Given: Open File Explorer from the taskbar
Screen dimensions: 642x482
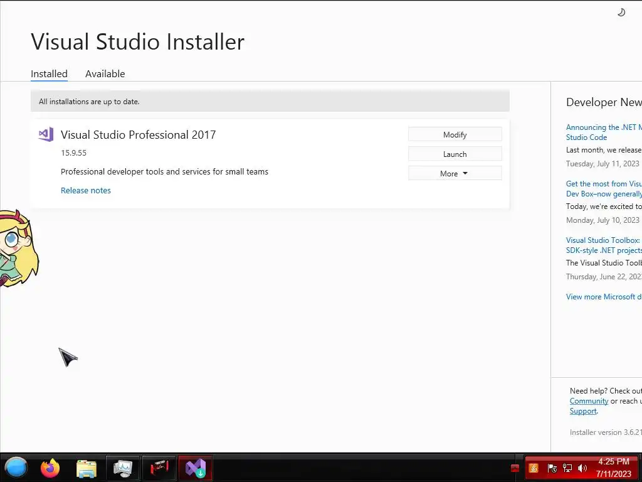Looking at the screenshot, I should (87, 468).
